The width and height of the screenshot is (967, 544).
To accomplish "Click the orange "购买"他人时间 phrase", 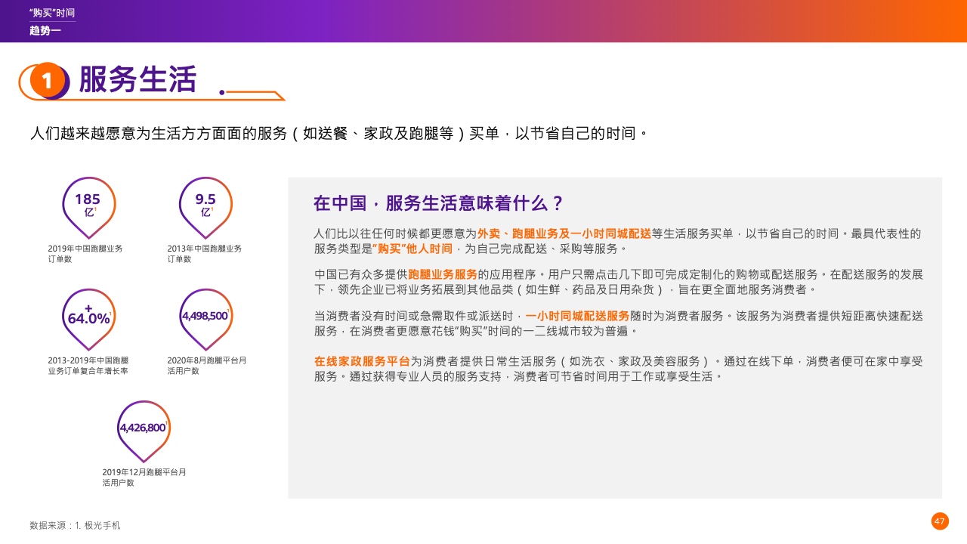I will pos(412,249).
